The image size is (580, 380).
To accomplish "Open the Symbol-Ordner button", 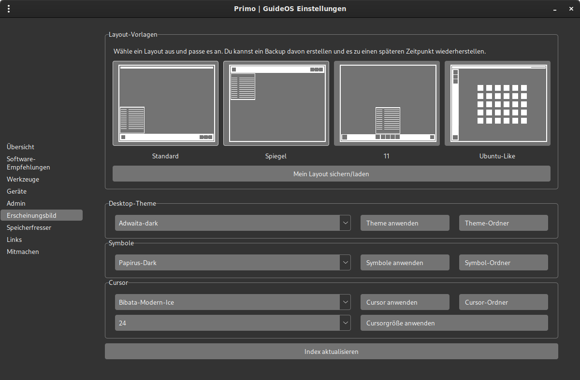I will pyautogui.click(x=503, y=263).
